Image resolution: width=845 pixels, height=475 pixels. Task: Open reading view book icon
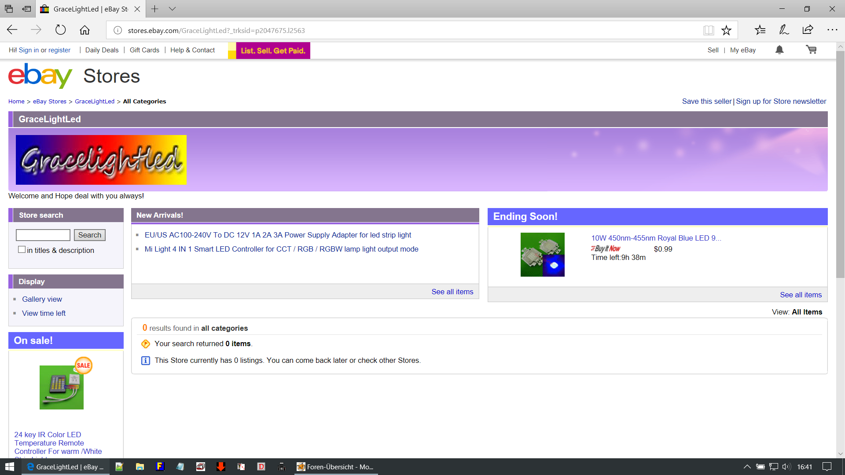(x=708, y=30)
